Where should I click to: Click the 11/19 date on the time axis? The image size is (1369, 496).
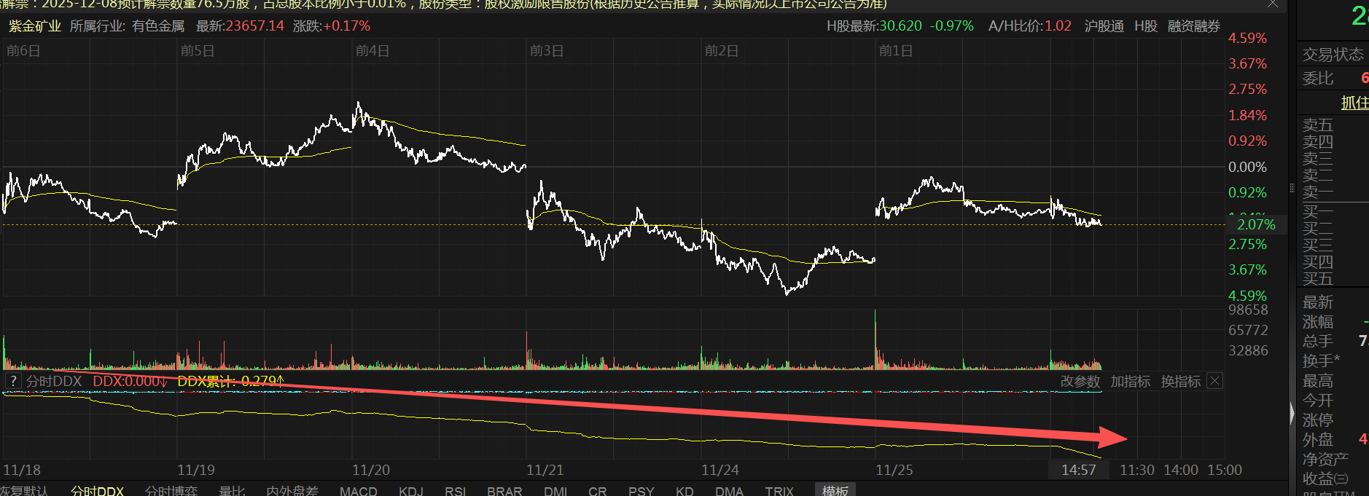(196, 470)
